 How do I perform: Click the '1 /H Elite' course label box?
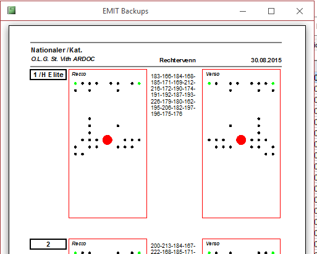pos(48,75)
